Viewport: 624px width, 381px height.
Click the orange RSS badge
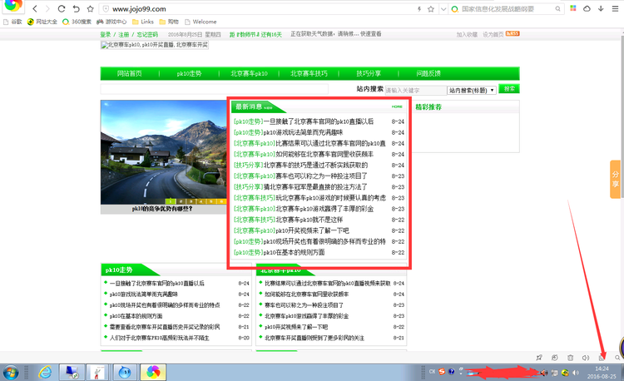[x=513, y=34]
